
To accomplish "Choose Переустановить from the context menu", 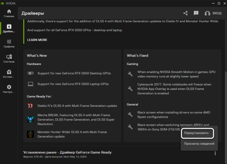I will [196, 133].
